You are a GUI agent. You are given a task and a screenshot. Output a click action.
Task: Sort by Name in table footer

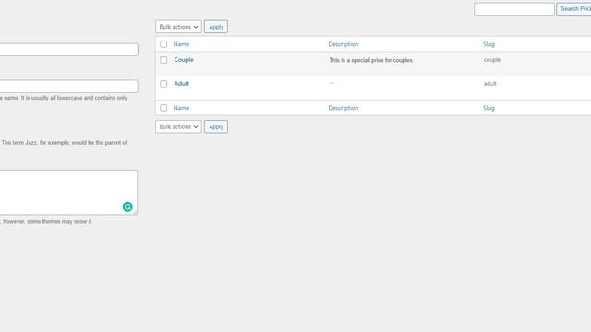(x=181, y=108)
